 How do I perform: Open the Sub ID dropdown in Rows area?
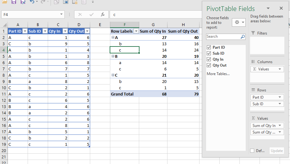tap(280, 104)
